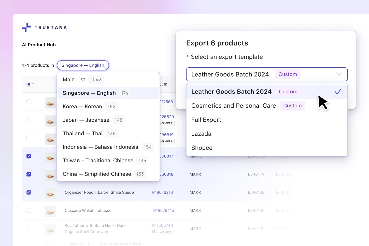Open product ID link TR18076415
This screenshot has height=246, width=369.
(x=162, y=210)
